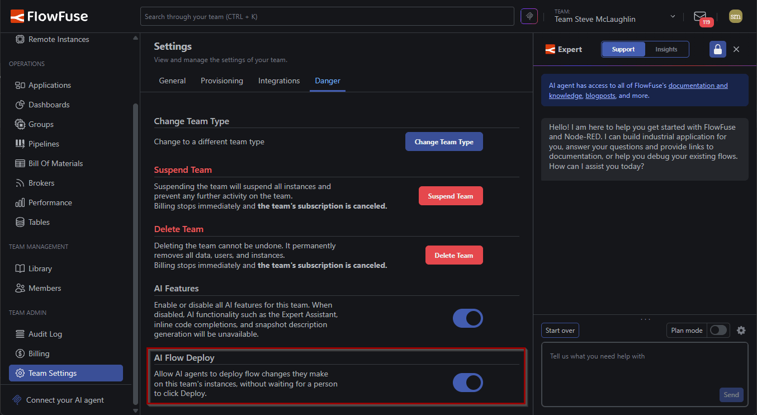757x415 pixels.
Task: Click the Dashboards pie chart icon
Action: pyautogui.click(x=20, y=105)
